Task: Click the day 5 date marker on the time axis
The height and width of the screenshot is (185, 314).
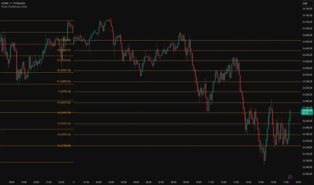Action: point(74,182)
